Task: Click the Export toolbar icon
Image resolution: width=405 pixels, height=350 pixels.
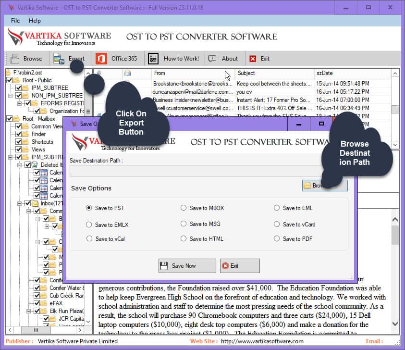Action: click(59, 59)
